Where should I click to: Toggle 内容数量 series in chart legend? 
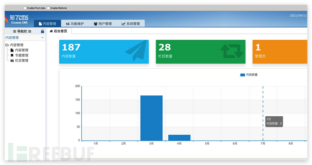(249, 75)
